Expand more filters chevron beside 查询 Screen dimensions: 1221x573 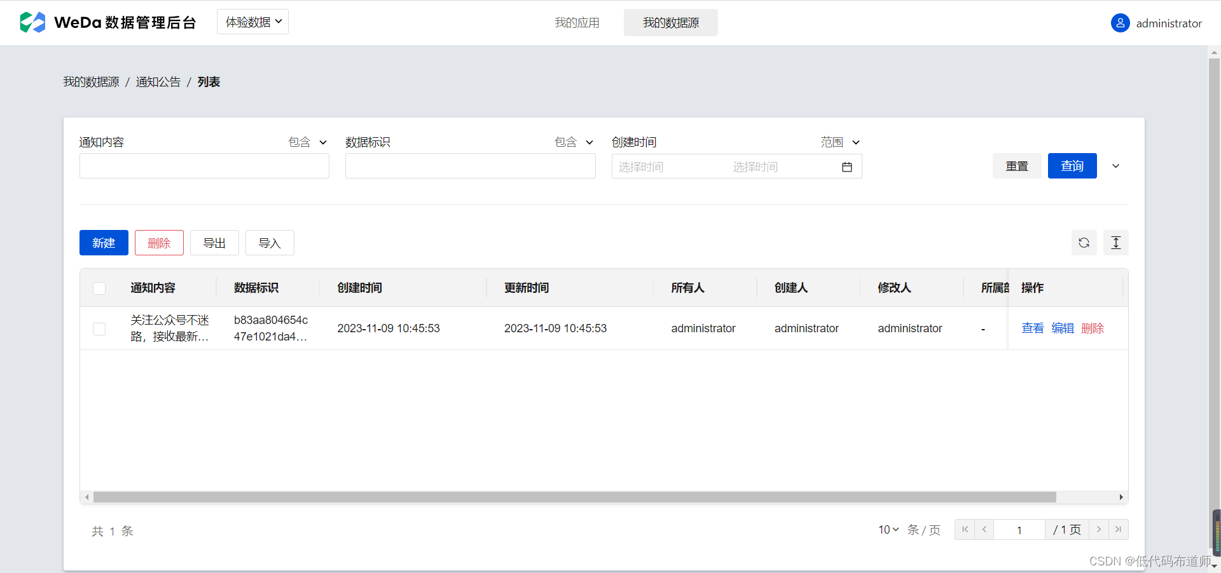click(1115, 166)
